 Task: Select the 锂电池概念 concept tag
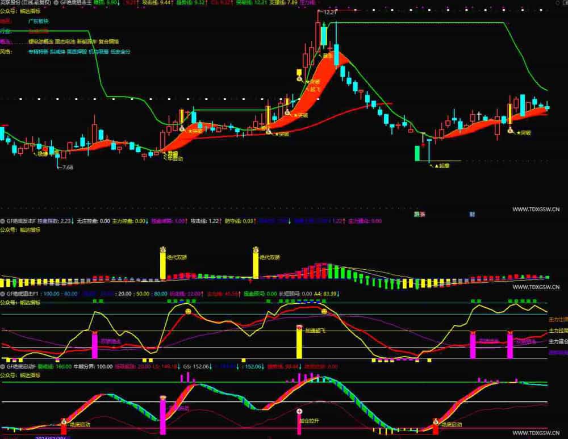[41, 41]
